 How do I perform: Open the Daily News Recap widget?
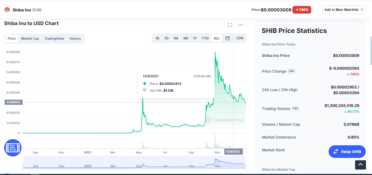tap(13, 148)
